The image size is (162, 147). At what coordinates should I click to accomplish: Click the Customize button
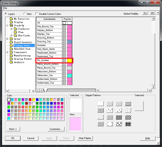pos(56,129)
